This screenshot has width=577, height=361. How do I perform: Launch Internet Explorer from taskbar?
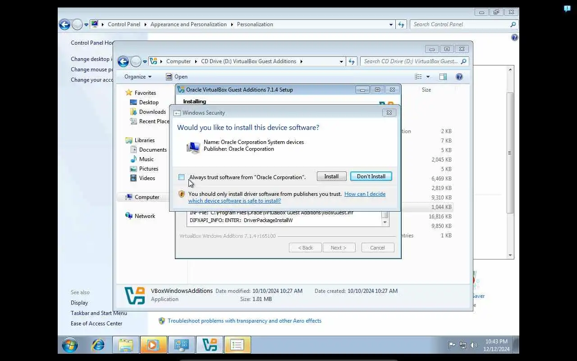[98, 345]
